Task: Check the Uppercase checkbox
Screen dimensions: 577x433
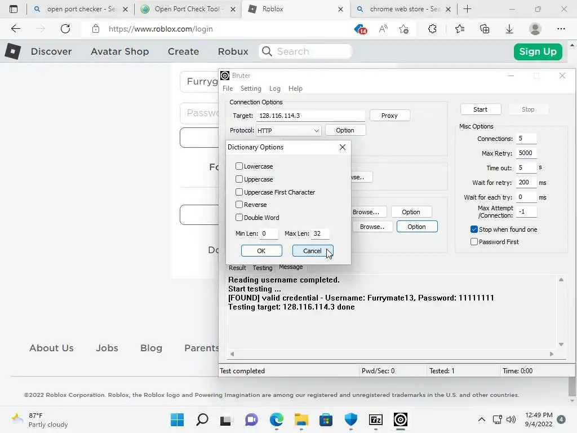Action: click(x=239, y=179)
